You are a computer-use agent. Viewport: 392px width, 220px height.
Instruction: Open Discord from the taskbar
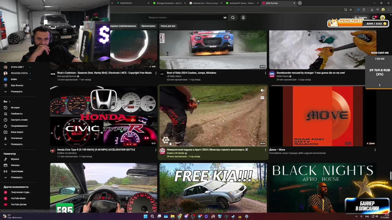tap(186, 216)
